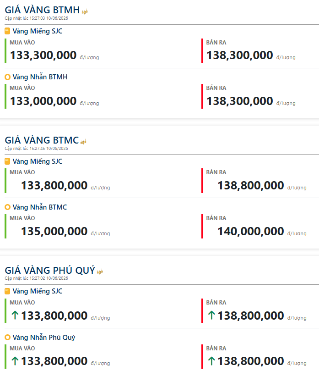
Task: Click the SJC gold bar icon under BTMC
Action: point(7,161)
